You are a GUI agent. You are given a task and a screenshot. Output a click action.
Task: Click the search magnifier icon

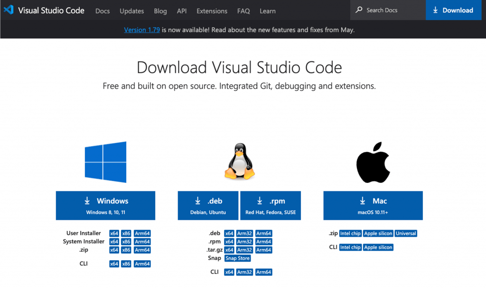(x=359, y=9)
